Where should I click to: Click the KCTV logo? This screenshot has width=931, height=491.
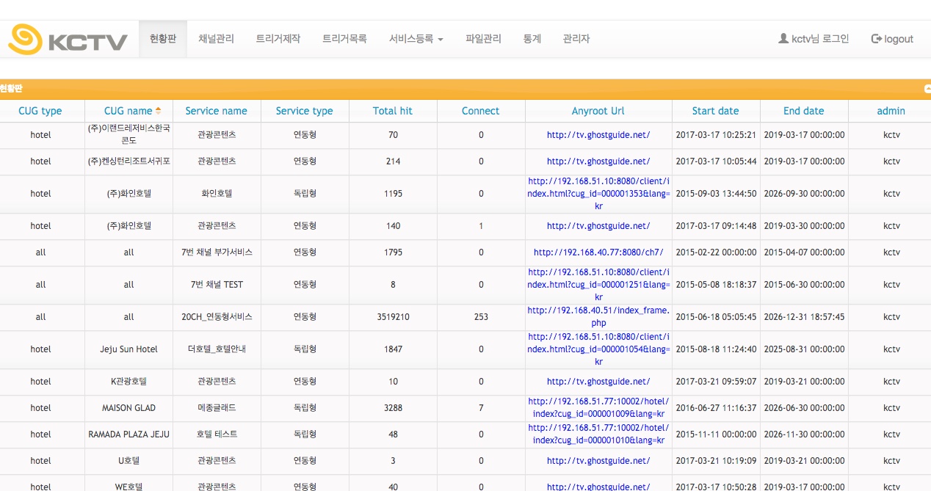click(68, 39)
